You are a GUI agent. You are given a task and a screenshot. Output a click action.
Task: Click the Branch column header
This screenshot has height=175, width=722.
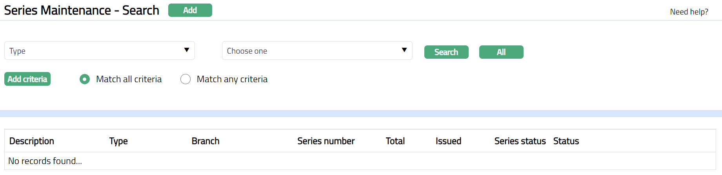pyautogui.click(x=206, y=141)
